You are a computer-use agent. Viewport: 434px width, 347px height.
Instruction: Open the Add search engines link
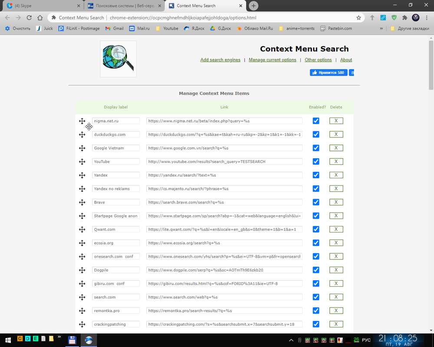click(x=220, y=60)
